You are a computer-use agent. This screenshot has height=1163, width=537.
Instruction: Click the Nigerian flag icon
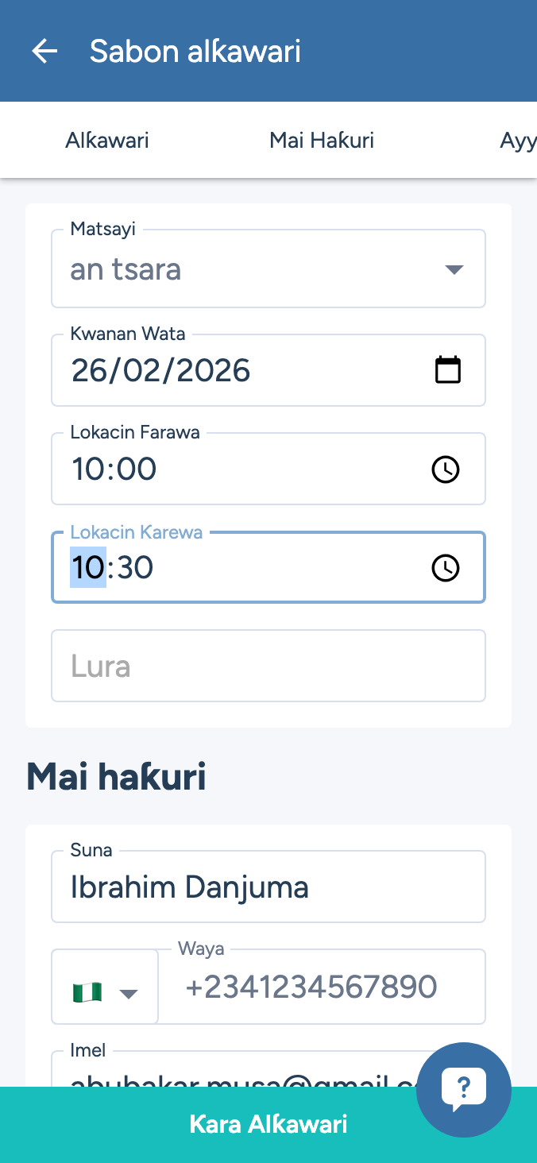[87, 992]
